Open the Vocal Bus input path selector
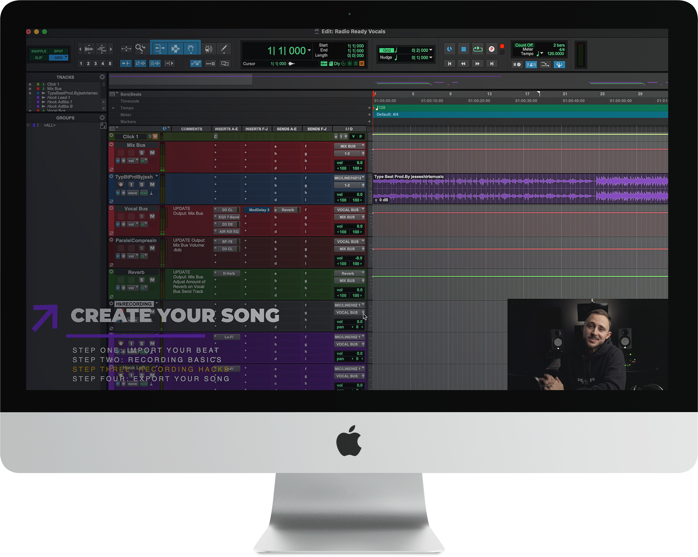The image size is (698, 557). [349, 210]
